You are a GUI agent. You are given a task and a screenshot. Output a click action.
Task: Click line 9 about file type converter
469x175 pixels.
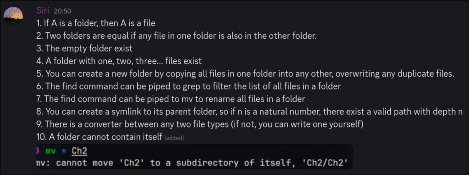pyautogui.click(x=200, y=124)
